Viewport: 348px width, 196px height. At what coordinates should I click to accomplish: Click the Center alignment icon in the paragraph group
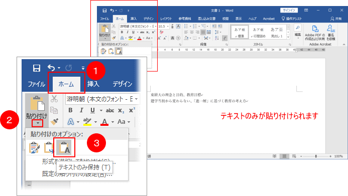192,33
